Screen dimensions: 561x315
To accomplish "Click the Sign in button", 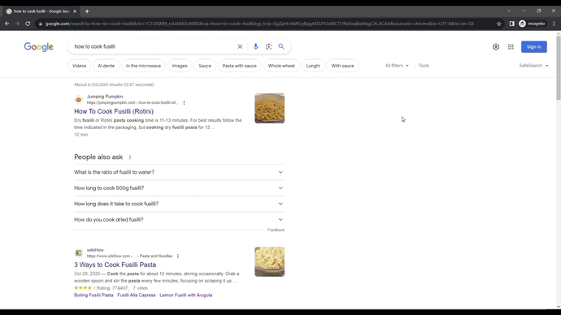I will (534, 47).
